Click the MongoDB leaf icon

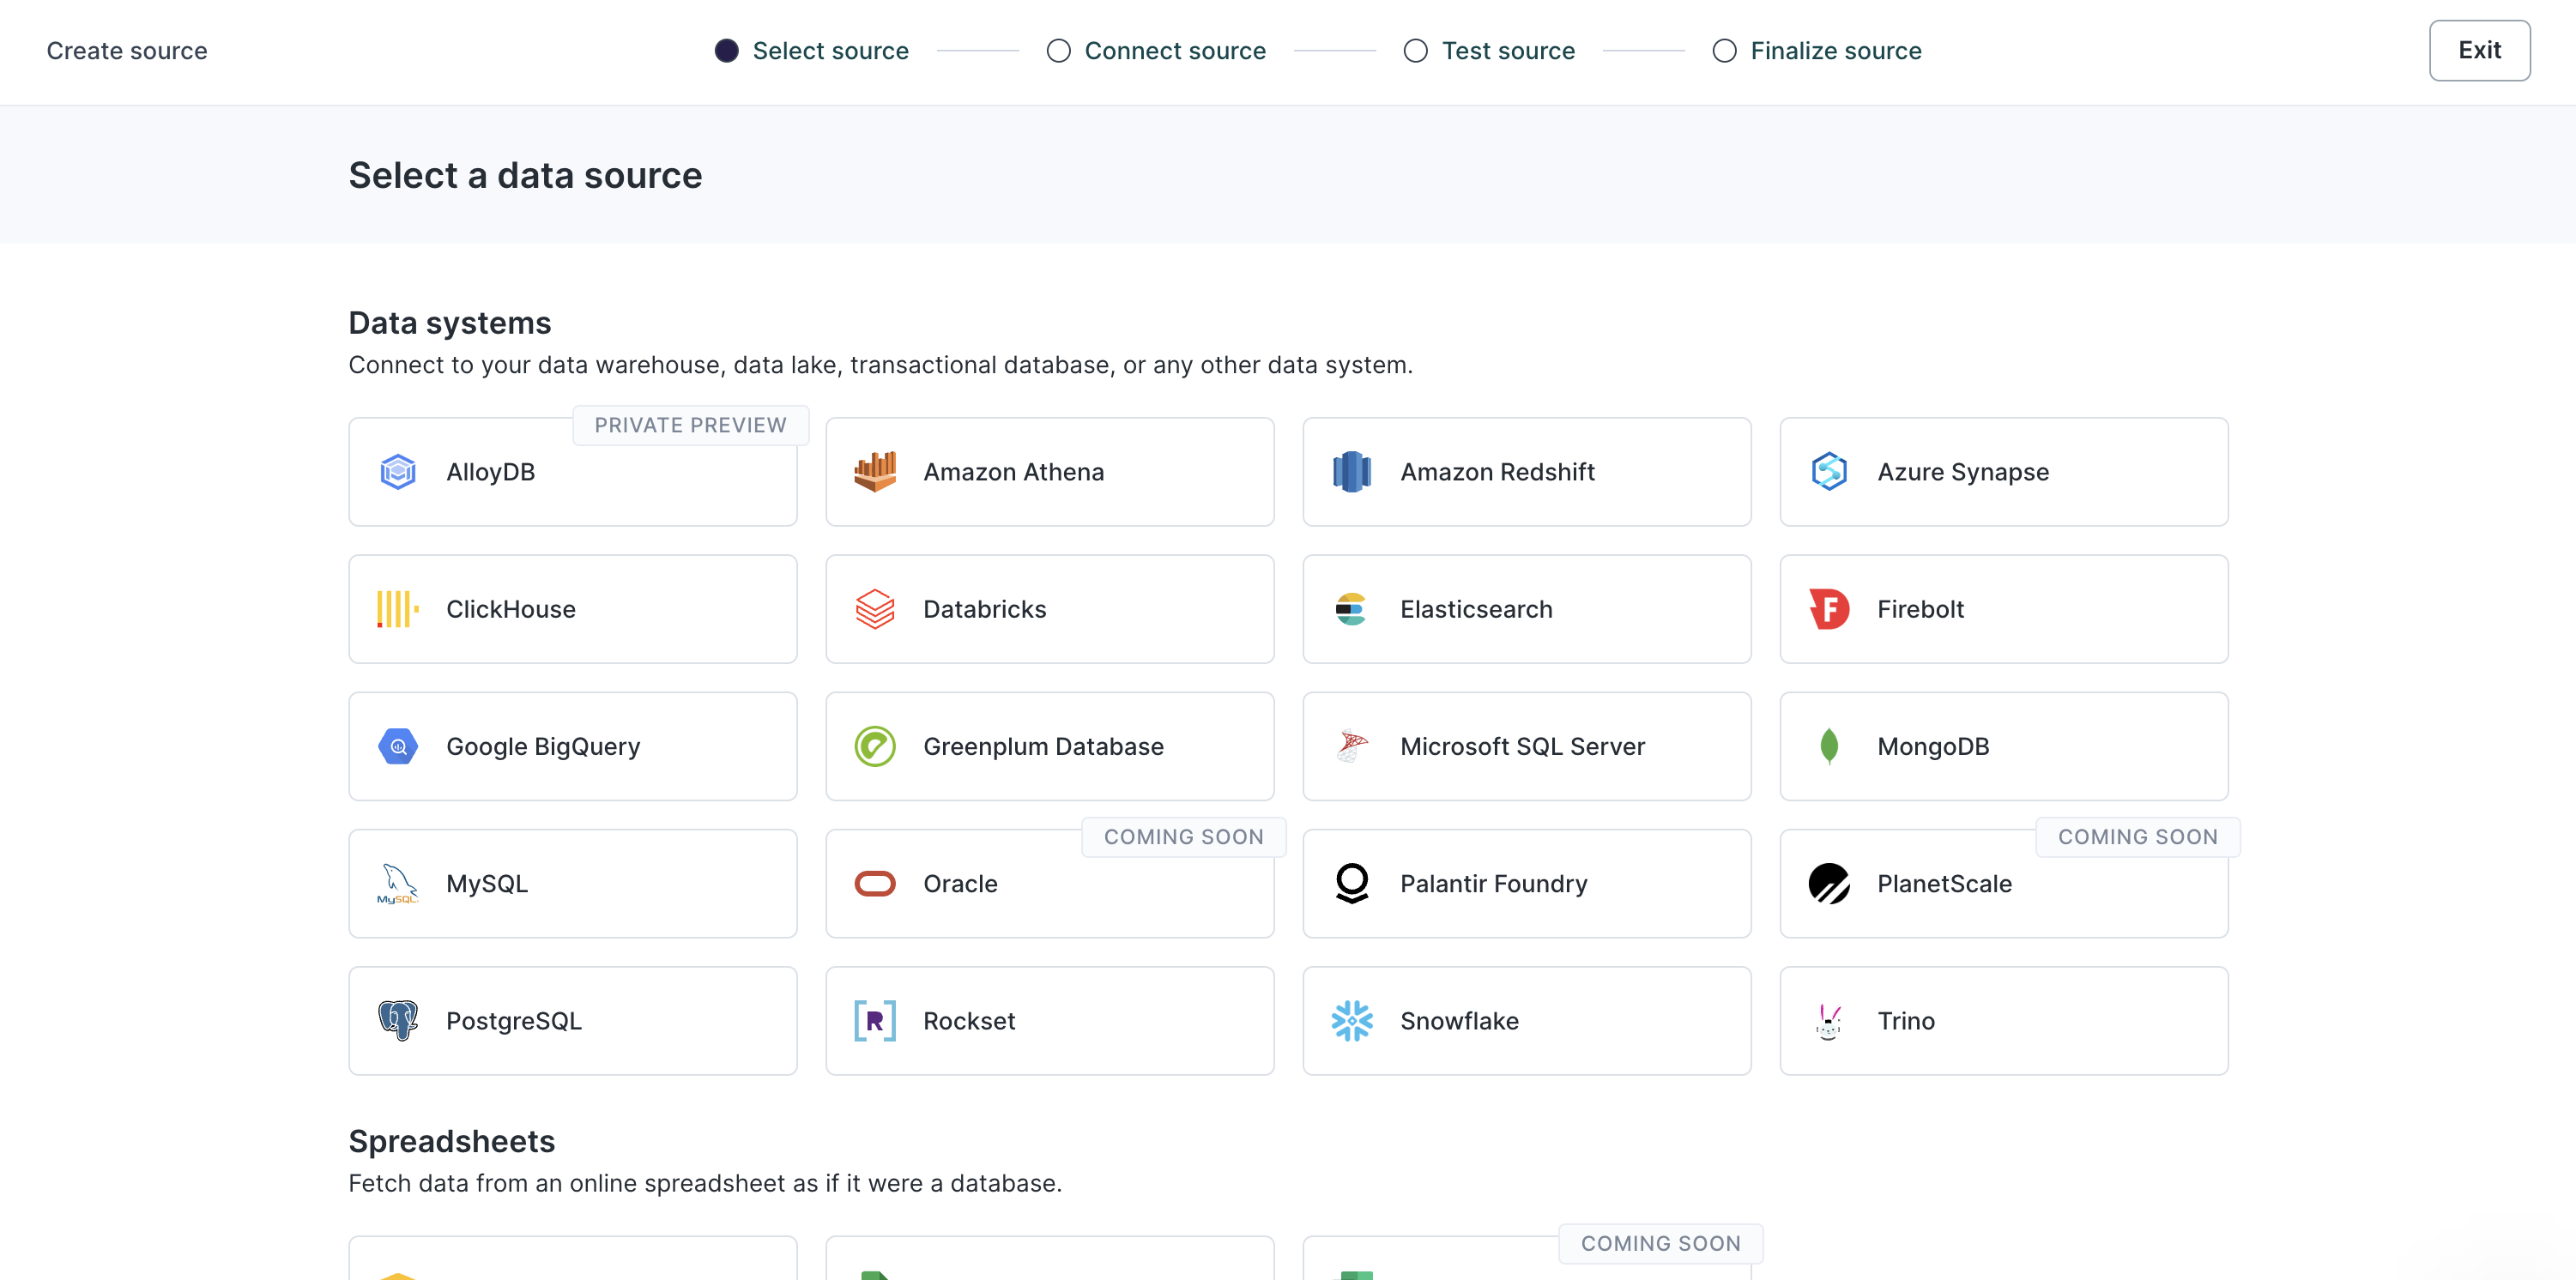1829,746
